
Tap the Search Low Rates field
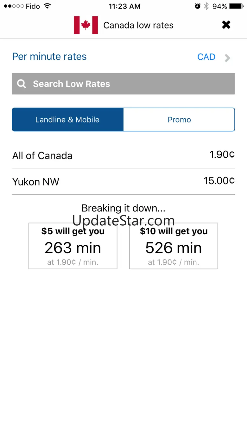coord(127,84)
